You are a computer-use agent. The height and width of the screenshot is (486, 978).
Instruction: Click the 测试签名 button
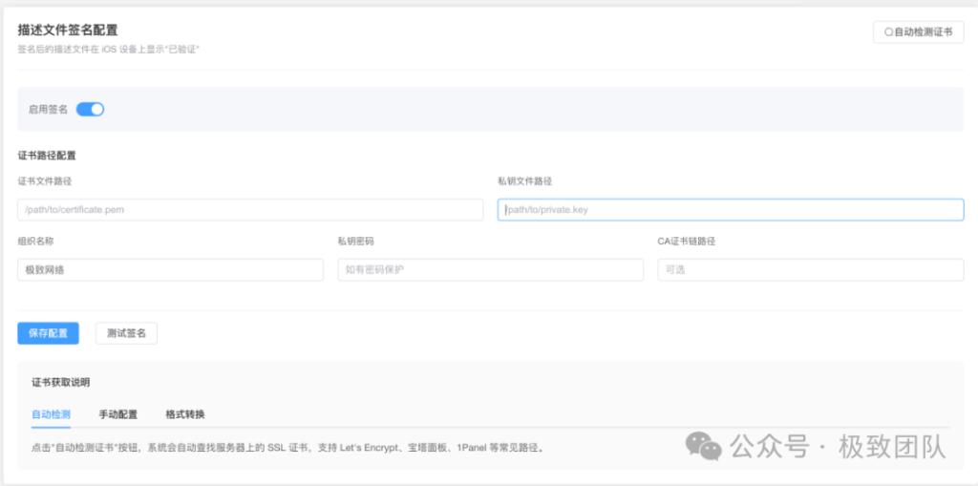pos(127,333)
